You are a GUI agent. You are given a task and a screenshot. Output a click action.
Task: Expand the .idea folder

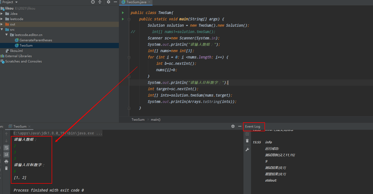point(2,13)
